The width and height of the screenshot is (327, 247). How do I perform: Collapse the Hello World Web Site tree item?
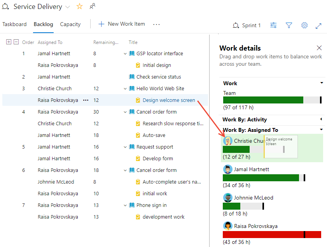(126, 88)
